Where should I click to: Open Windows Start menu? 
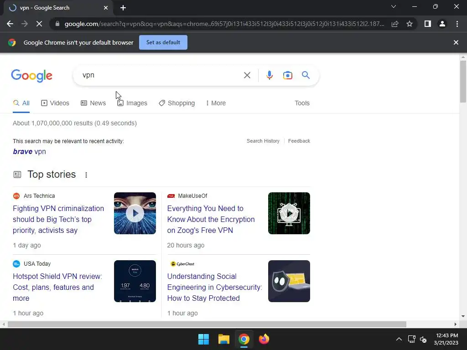(x=204, y=339)
